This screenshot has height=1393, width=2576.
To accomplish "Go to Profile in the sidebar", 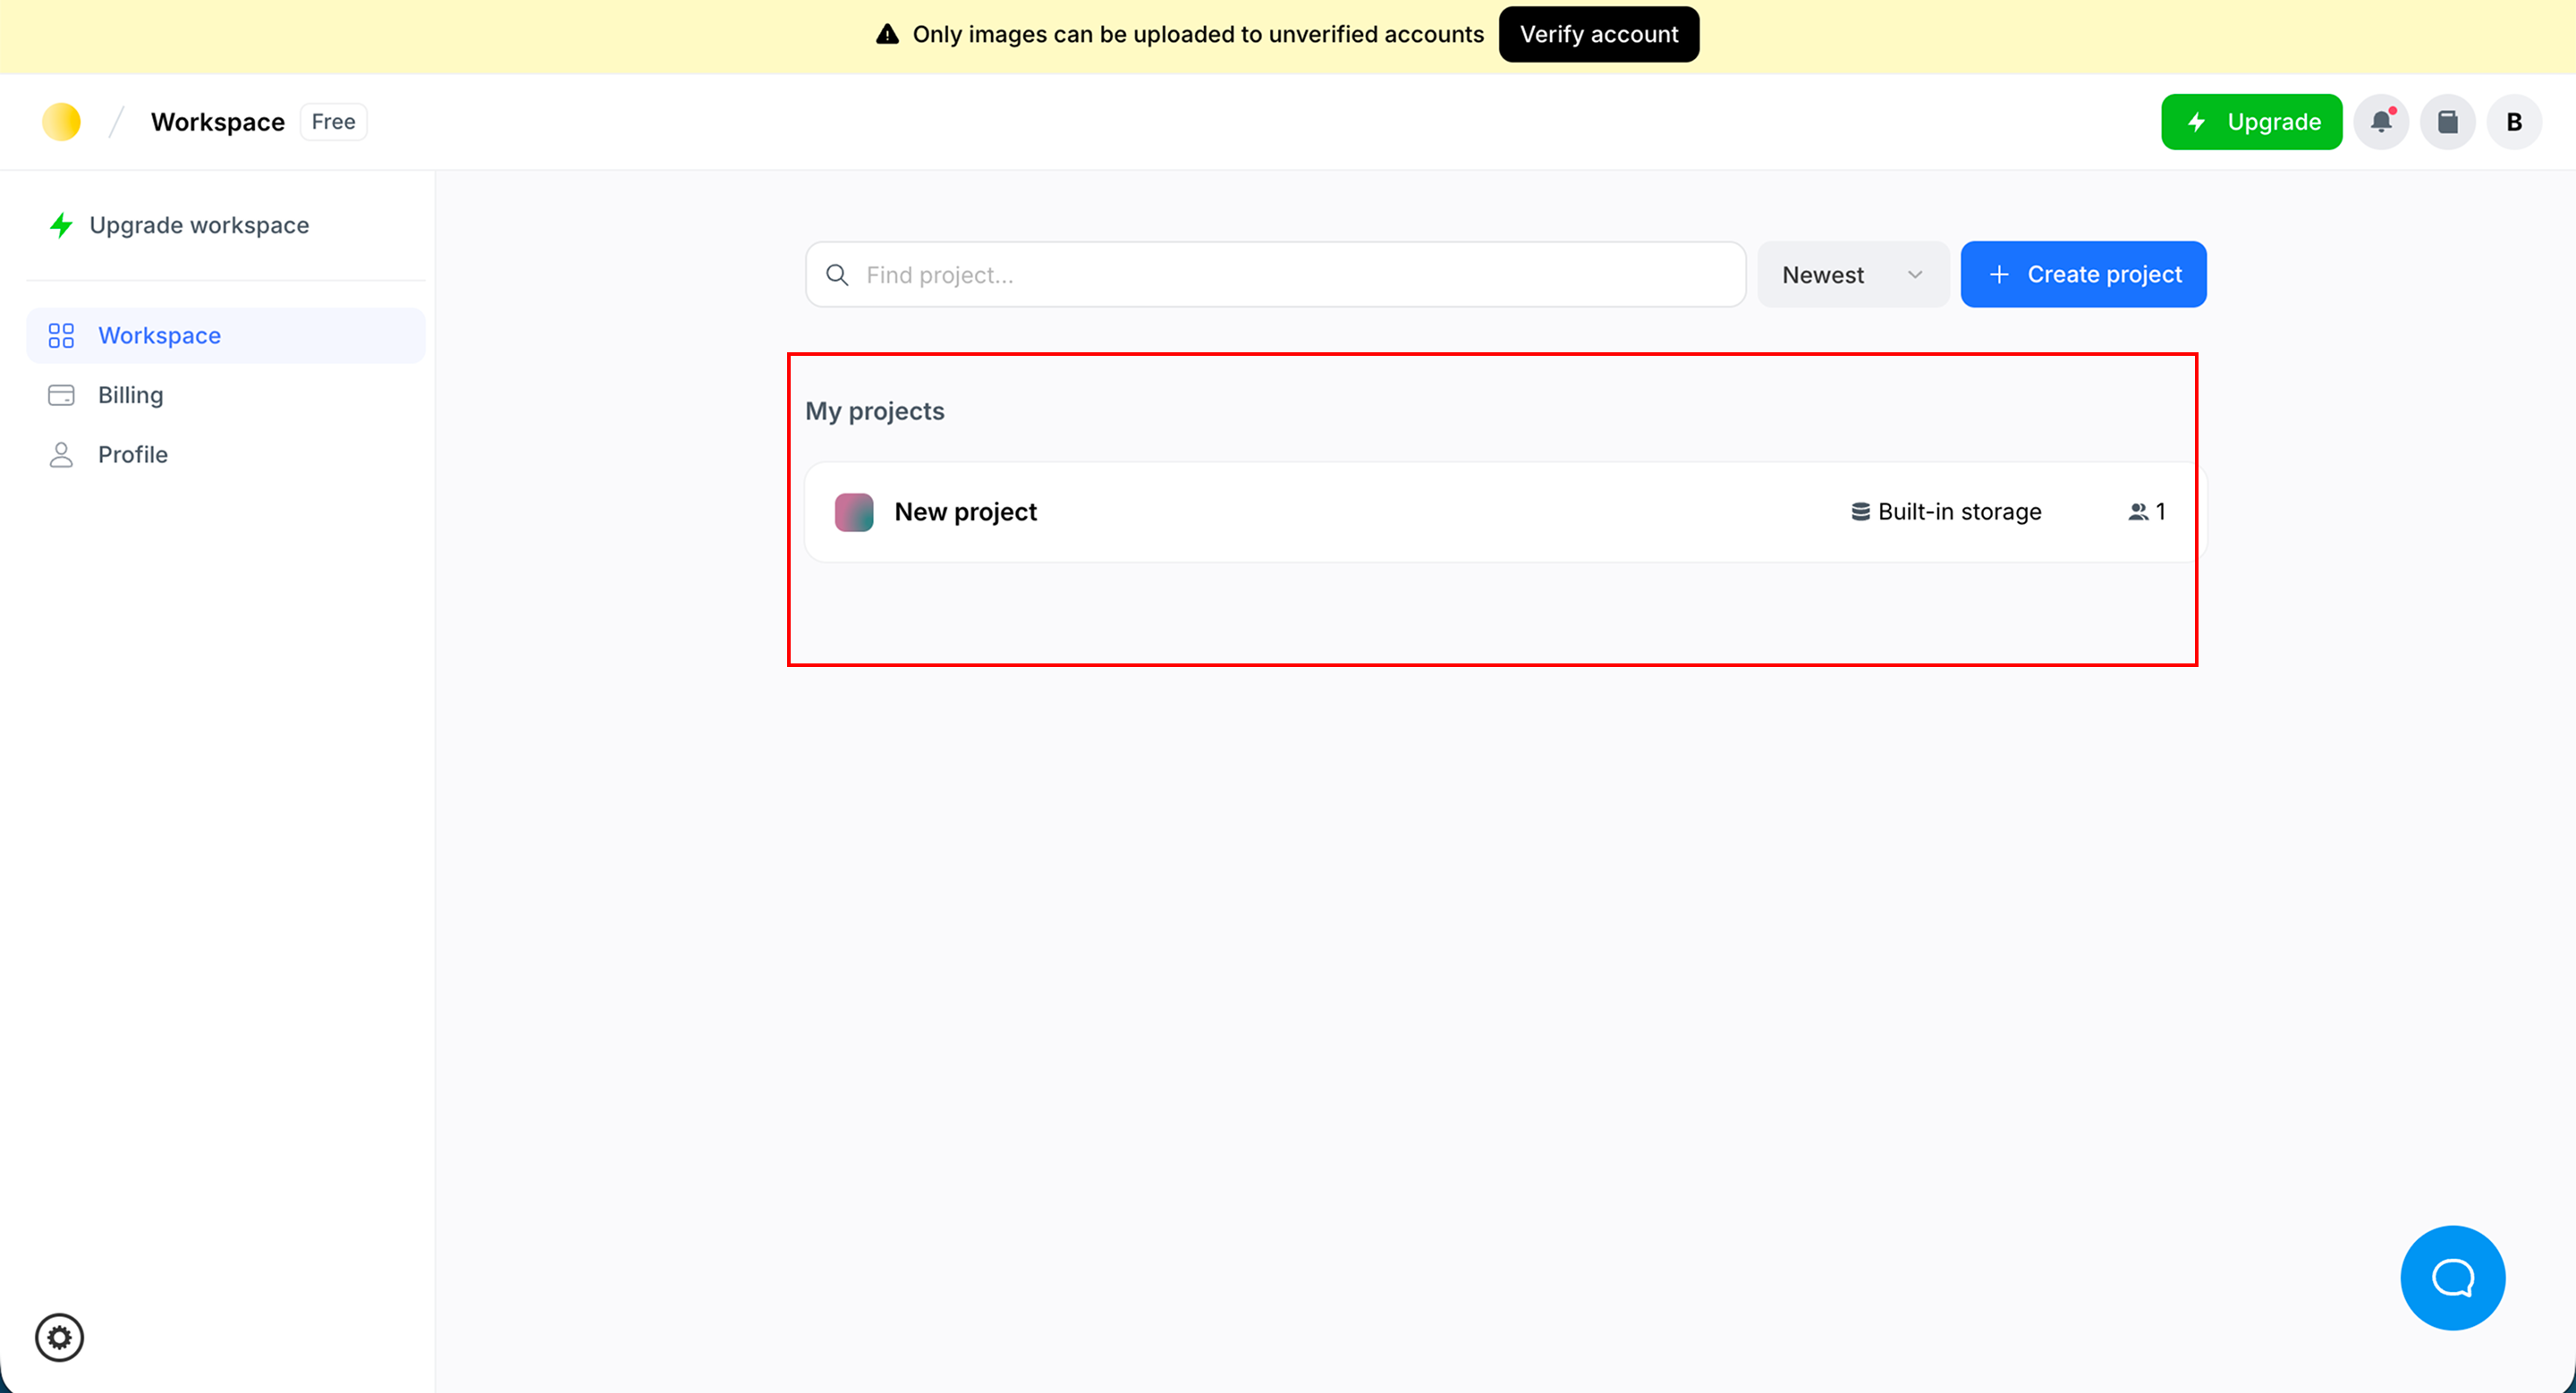I will (132, 455).
